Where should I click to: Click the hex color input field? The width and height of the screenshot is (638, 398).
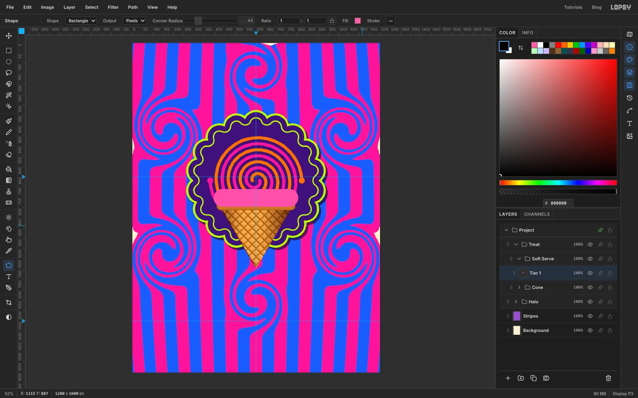(558, 203)
